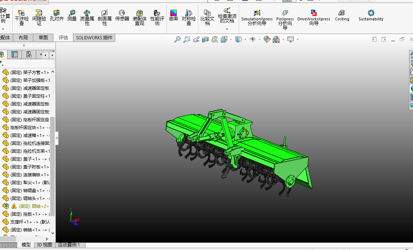This screenshot has height=250, width=413.
Task: Switch to the 模型 model tab
Action: coord(26,245)
